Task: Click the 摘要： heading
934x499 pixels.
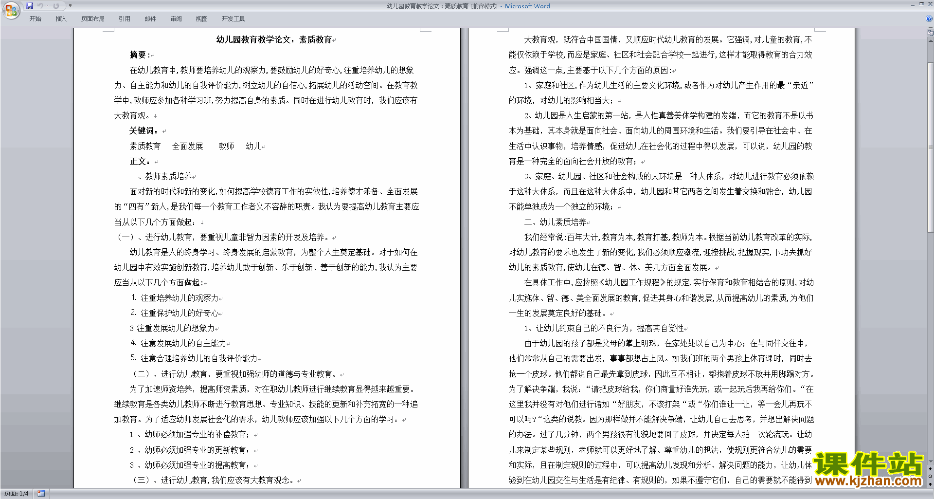Action: coord(140,55)
